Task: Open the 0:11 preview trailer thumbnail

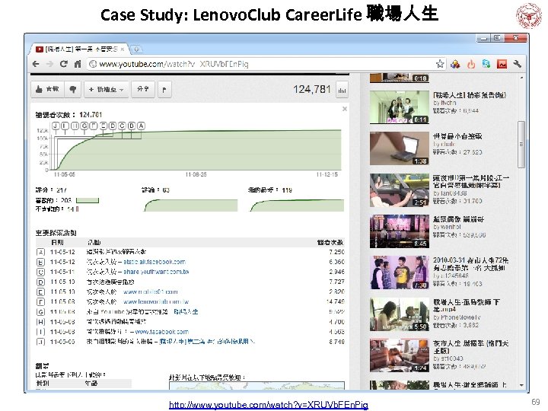Action: 400,107
